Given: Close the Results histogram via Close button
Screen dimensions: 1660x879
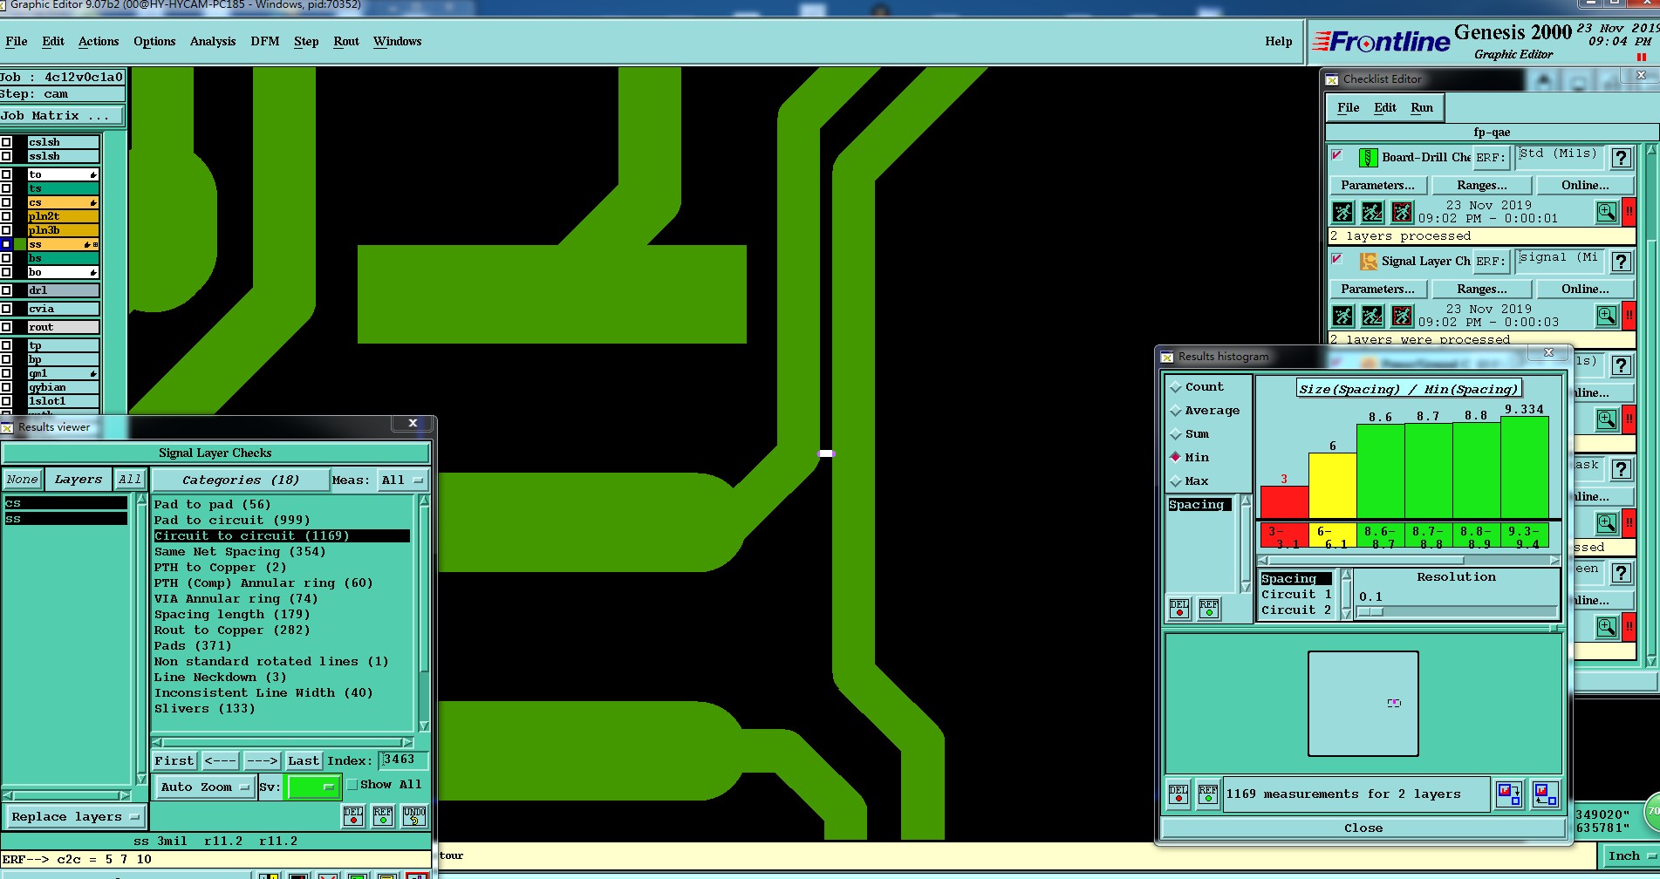Looking at the screenshot, I should pyautogui.click(x=1363, y=828).
